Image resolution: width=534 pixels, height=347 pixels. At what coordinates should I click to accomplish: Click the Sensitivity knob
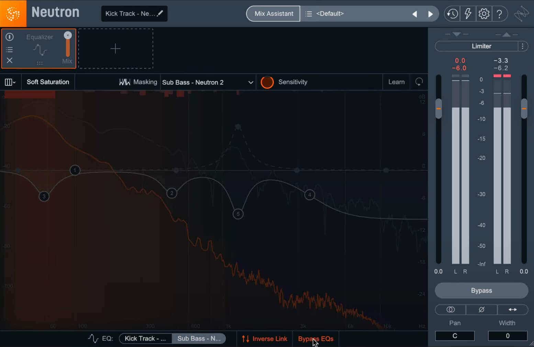(x=267, y=82)
